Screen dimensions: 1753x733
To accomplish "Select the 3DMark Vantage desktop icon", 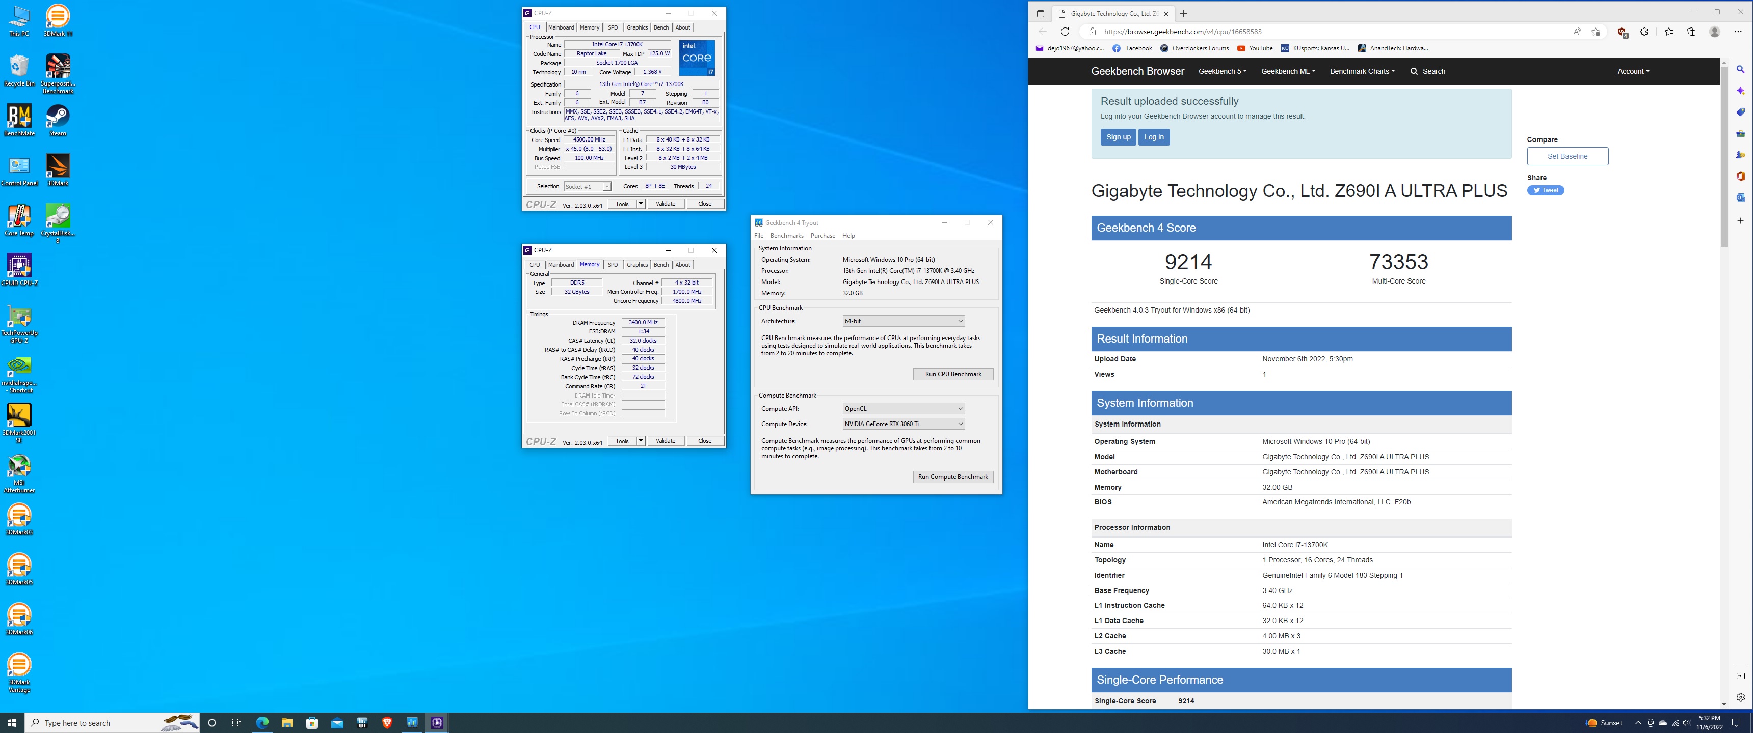I will [19, 673].
